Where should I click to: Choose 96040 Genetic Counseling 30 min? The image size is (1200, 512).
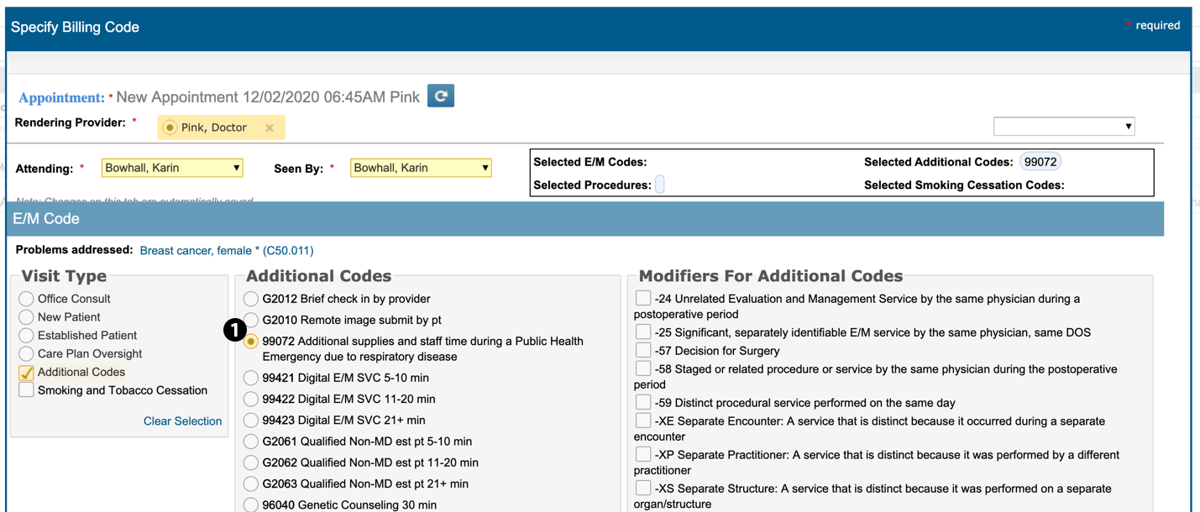[251, 505]
